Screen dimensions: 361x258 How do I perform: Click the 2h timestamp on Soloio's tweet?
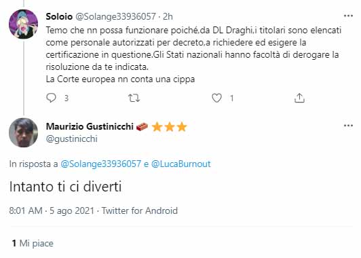pos(168,16)
